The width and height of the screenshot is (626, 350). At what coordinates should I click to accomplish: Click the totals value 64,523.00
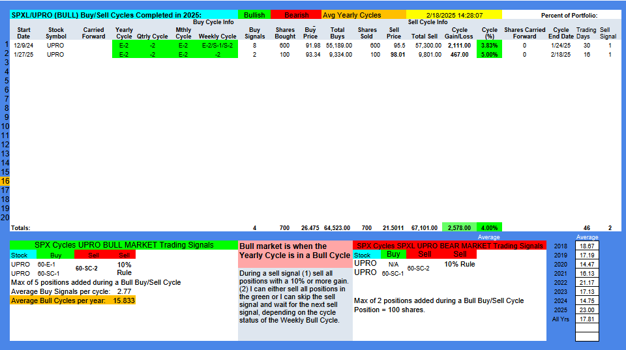coord(337,228)
